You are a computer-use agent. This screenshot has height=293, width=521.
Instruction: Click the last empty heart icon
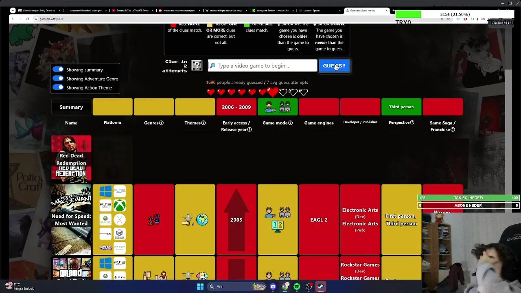303,92
